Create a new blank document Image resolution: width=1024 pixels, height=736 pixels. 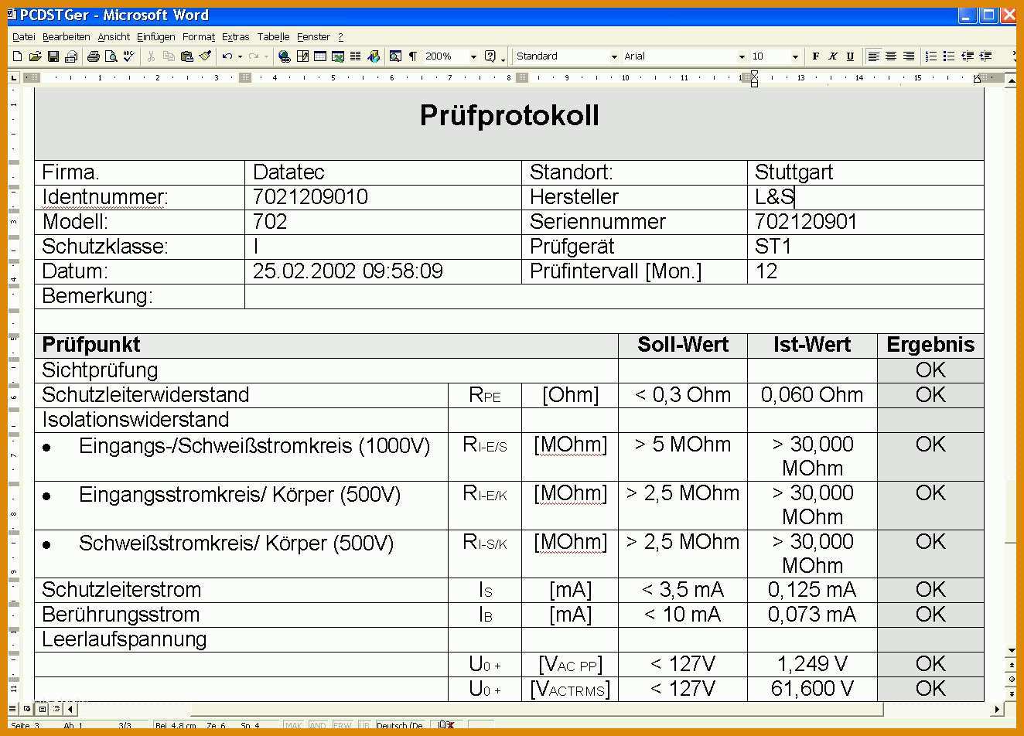[17, 56]
